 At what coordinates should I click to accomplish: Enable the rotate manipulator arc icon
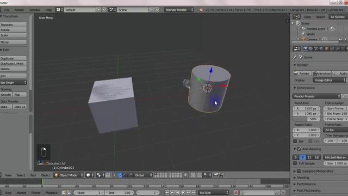125,175
